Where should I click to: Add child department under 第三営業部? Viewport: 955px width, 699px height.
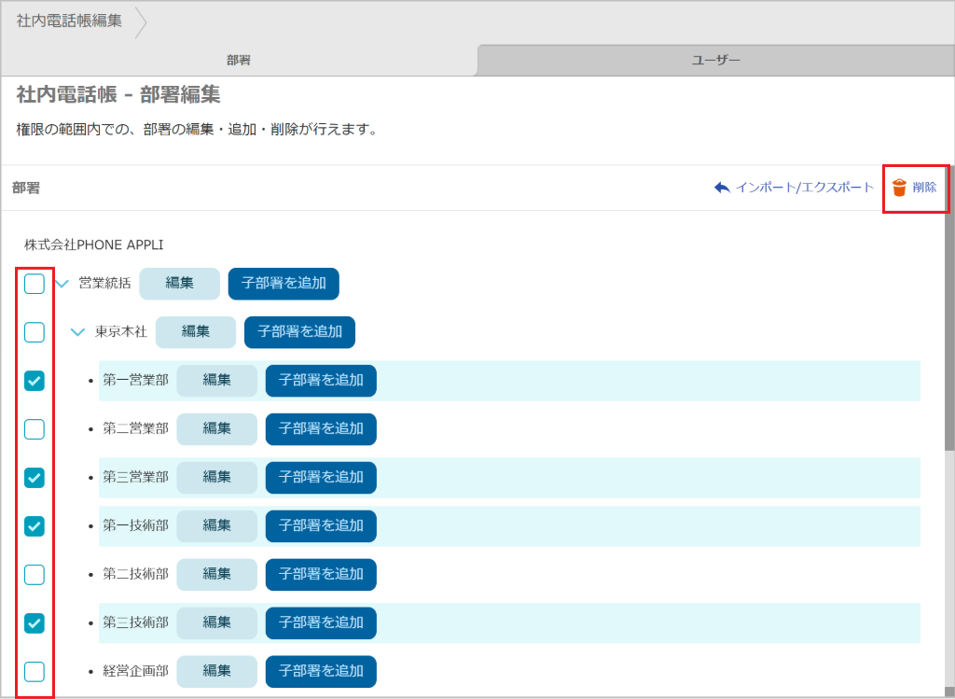tap(321, 477)
